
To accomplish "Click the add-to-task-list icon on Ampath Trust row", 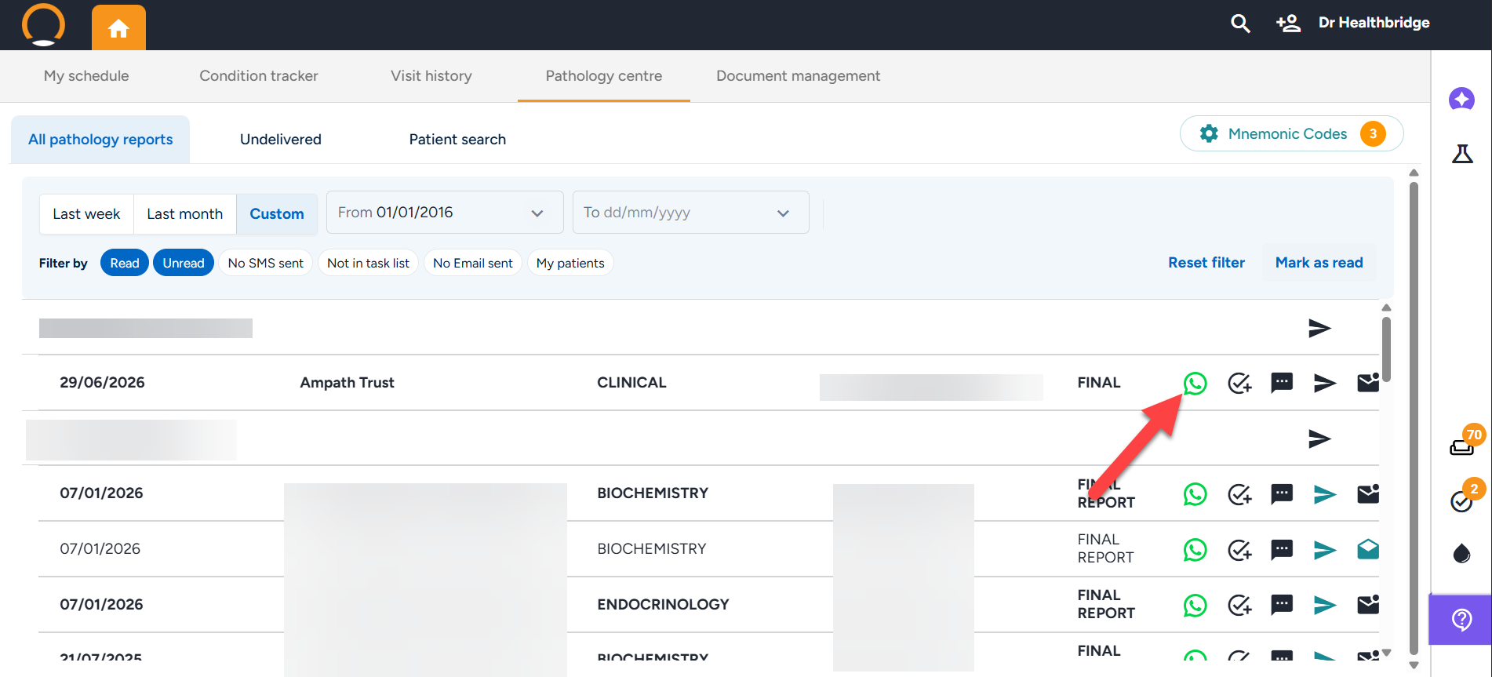I will coord(1239,383).
